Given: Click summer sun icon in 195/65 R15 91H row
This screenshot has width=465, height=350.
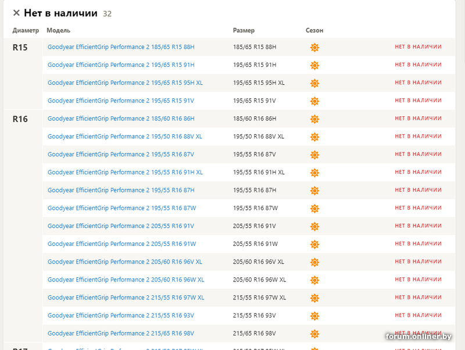Looking at the screenshot, I should (314, 65).
